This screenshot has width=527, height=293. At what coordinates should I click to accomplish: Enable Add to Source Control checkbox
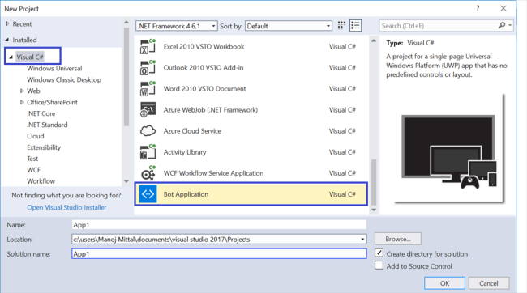(379, 265)
